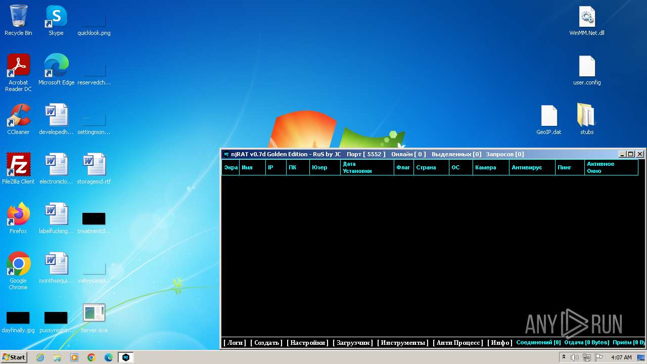Launch Google Chrome desktop shortcut
647x364 pixels.
point(18,270)
